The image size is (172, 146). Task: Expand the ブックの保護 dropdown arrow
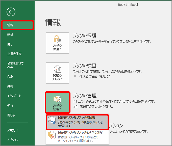point(61,49)
